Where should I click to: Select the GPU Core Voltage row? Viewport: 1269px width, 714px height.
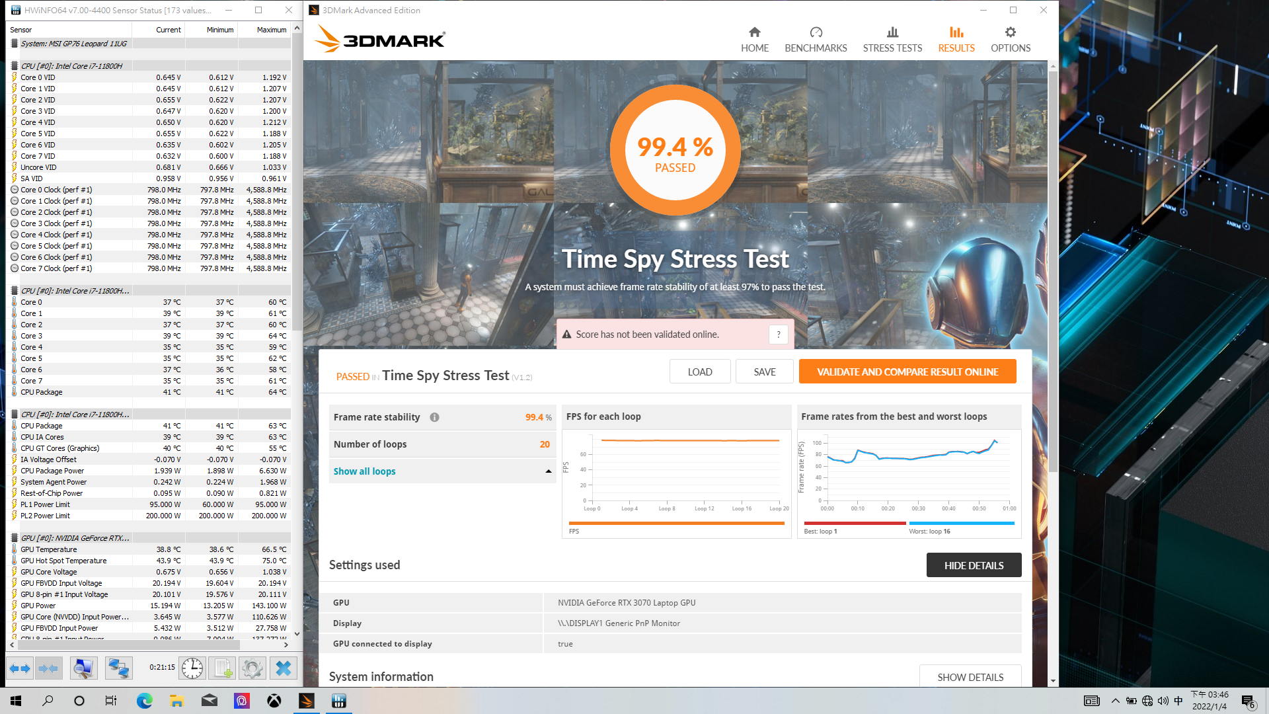click(x=149, y=572)
